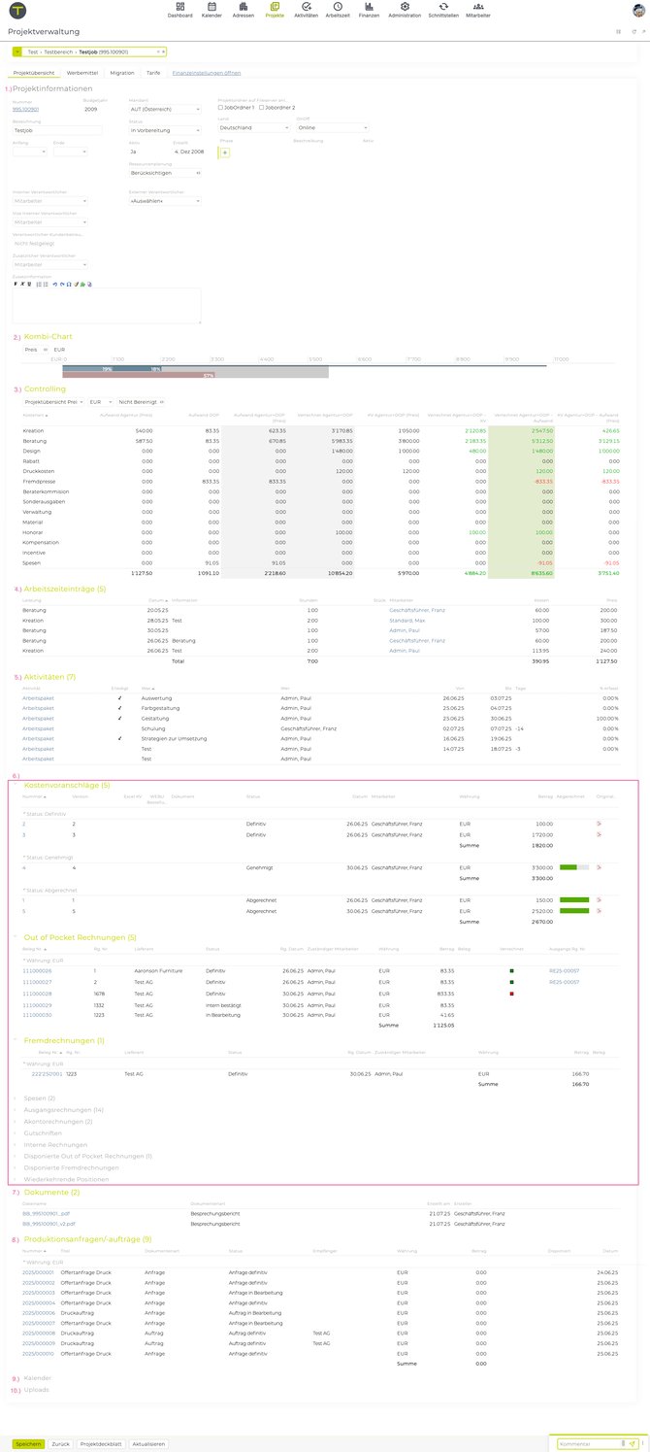This screenshot has width=650, height=1452.
Task: Open document 88L995100901_.pdf
Action: pos(47,1213)
